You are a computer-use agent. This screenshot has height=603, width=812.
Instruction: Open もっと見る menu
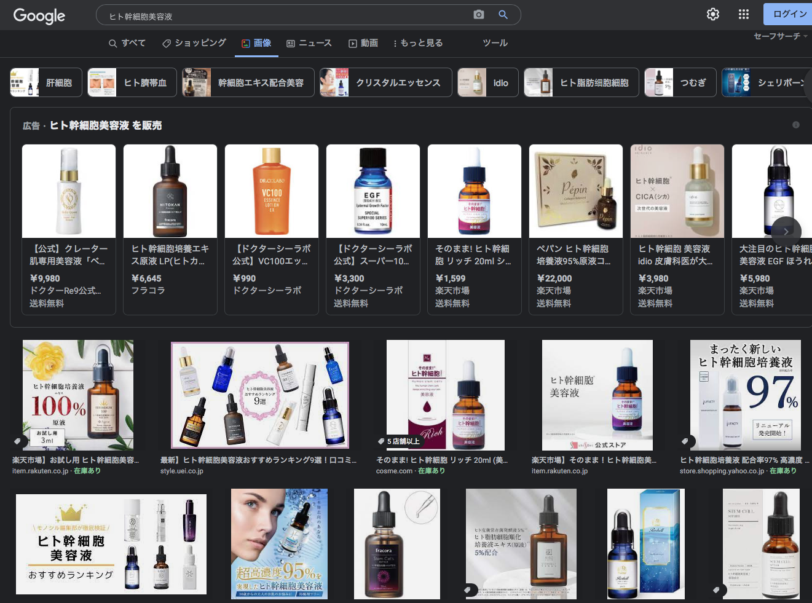(x=418, y=43)
